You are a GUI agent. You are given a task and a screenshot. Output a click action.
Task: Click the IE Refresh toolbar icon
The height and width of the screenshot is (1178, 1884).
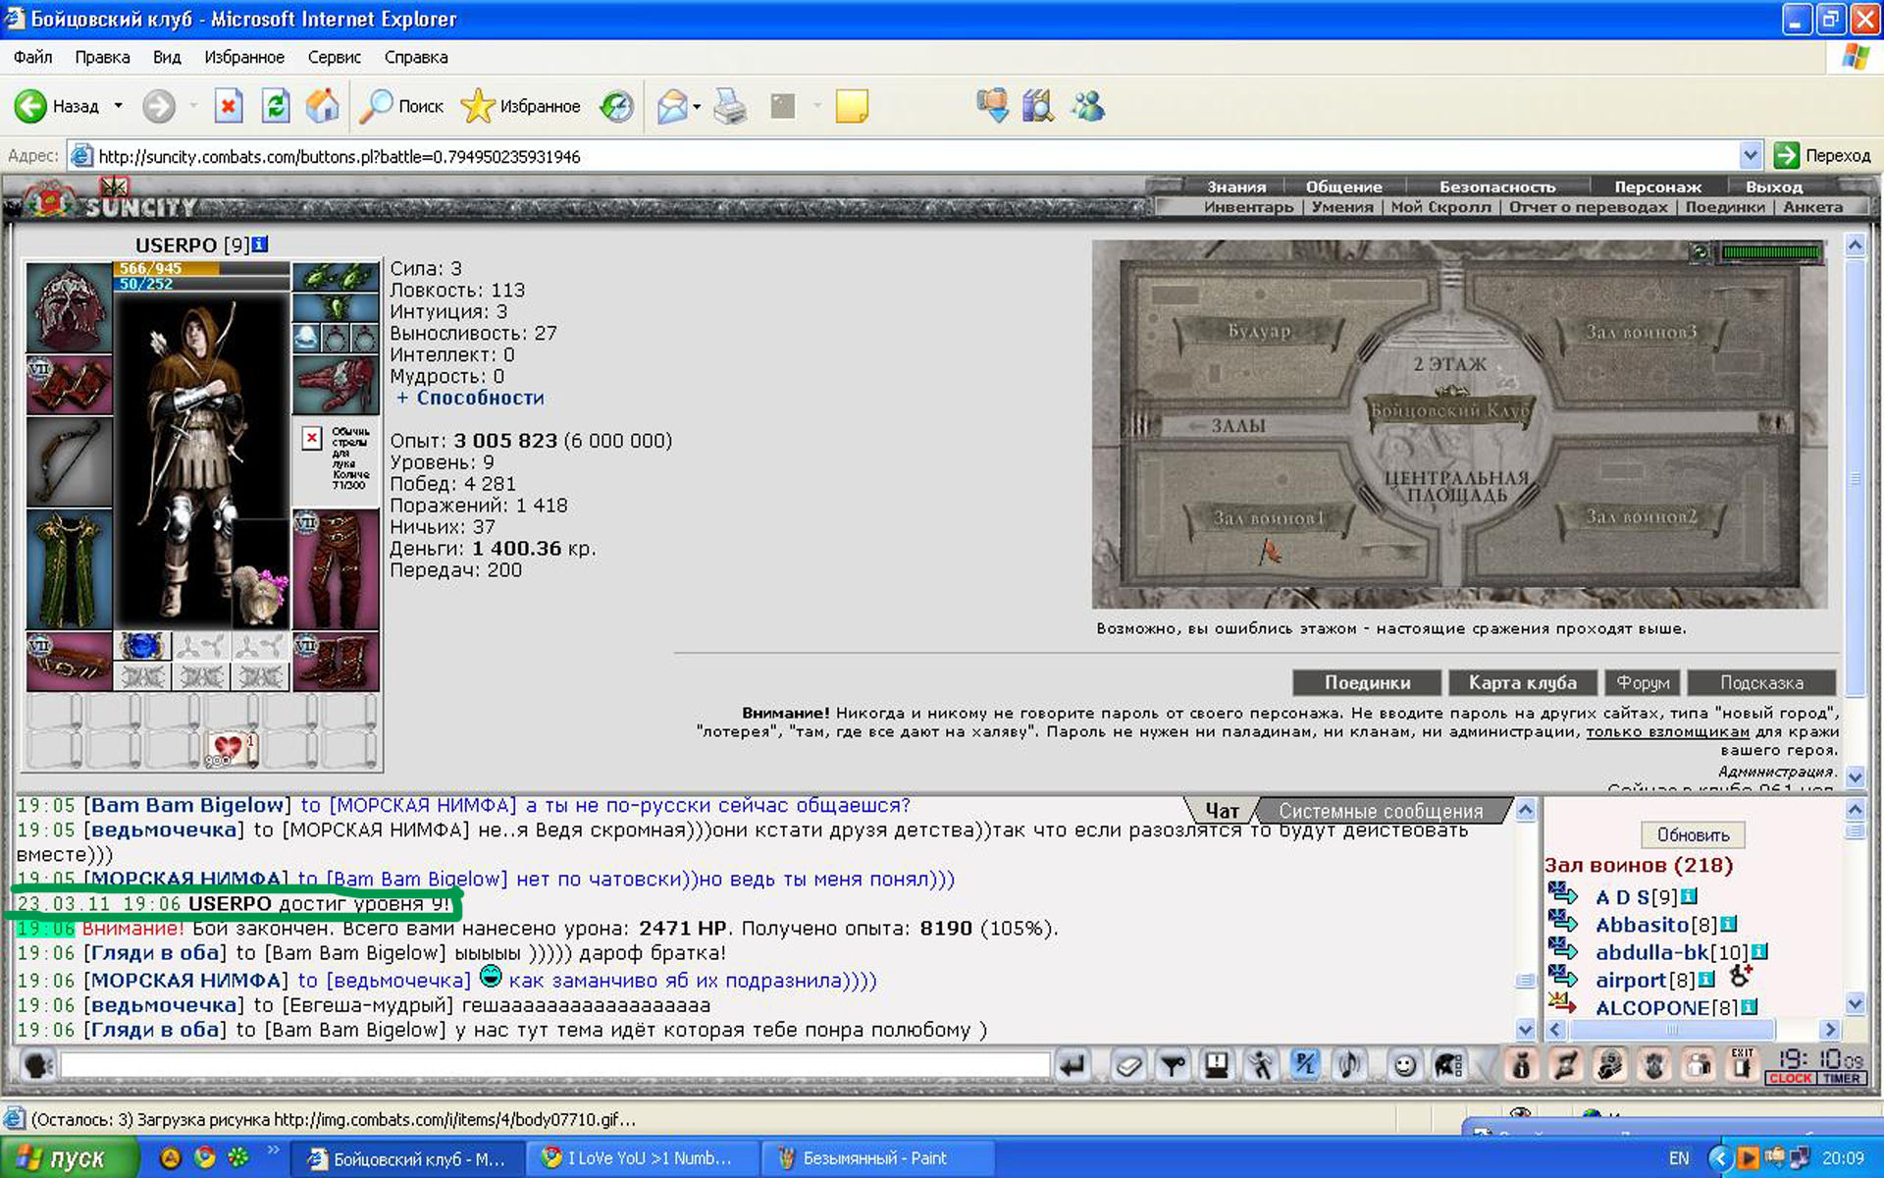(x=276, y=106)
